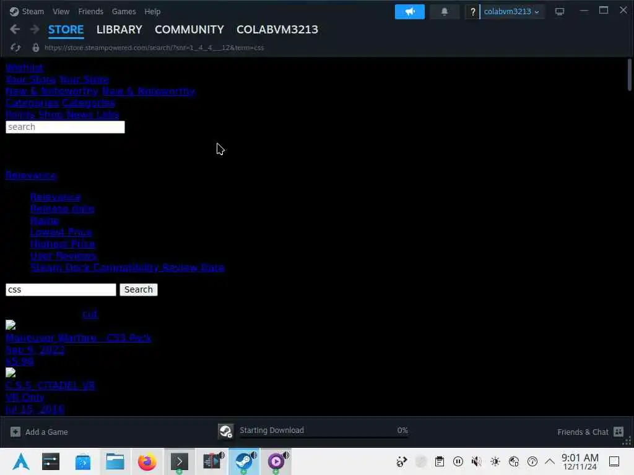Image resolution: width=634 pixels, height=475 pixels.
Task: Open the clock showing 9:01 AM
Action: pyautogui.click(x=580, y=461)
